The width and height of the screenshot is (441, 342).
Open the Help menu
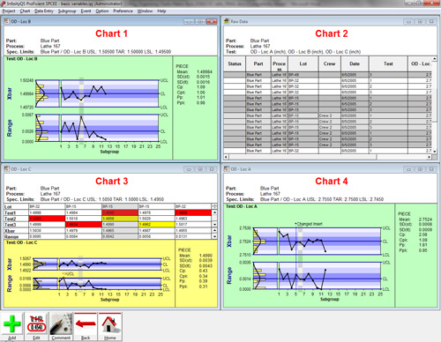click(x=161, y=11)
